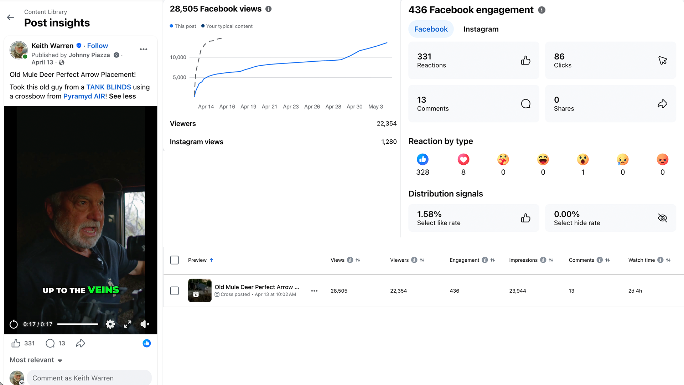Click Keith Warren's profile picture in the post header
684x385 pixels.
[x=19, y=50]
